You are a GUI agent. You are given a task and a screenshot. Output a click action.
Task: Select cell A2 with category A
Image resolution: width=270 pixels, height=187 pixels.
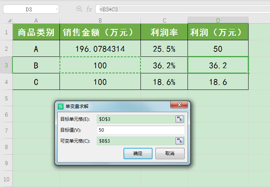pos(36,49)
